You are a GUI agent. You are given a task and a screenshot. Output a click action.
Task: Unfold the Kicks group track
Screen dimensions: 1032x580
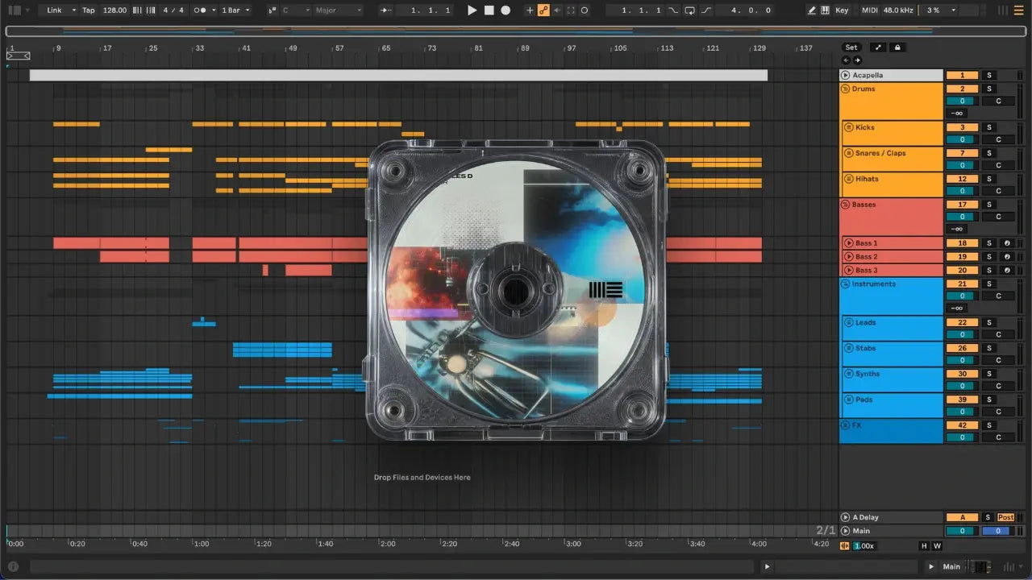point(848,127)
